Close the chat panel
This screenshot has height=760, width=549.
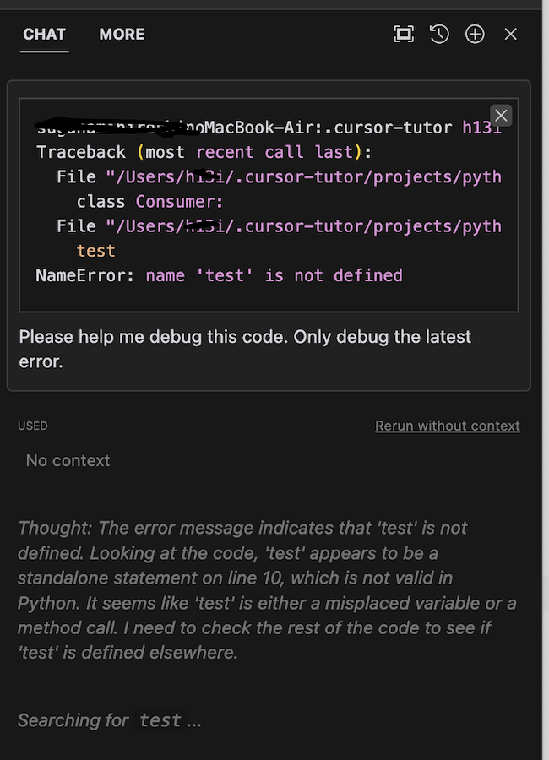point(511,34)
